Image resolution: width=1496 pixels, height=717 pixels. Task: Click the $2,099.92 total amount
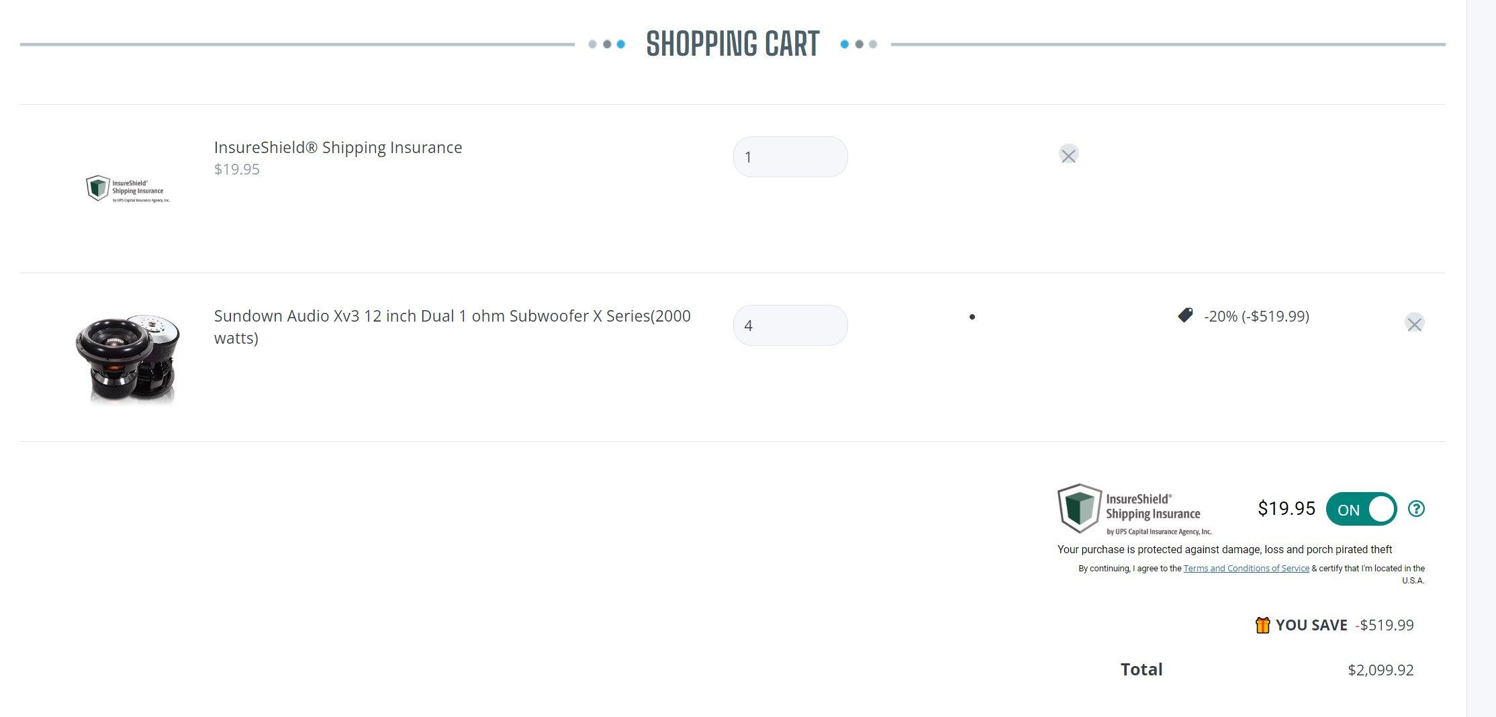[1381, 670]
